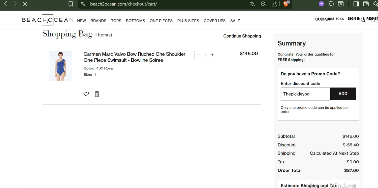Open the TOPS menu

[116, 21]
